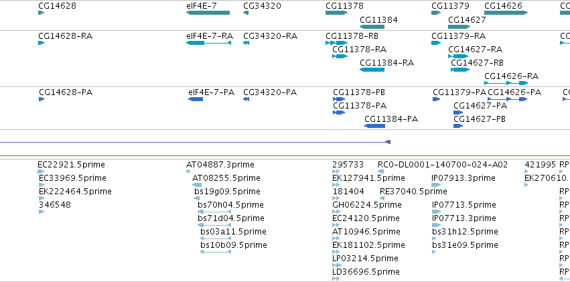Select RC0-DL0001-140700-024-A02 EST
This screenshot has height=282, width=570.
[443, 165]
